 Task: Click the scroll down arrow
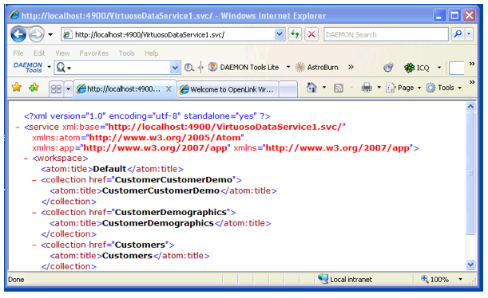[470, 265]
